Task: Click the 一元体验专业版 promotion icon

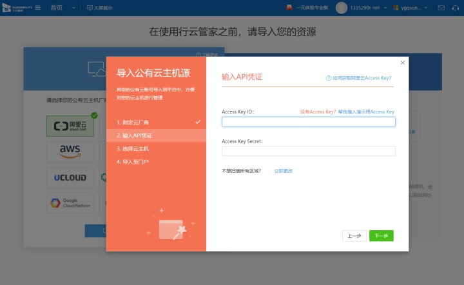Action: pyautogui.click(x=289, y=8)
